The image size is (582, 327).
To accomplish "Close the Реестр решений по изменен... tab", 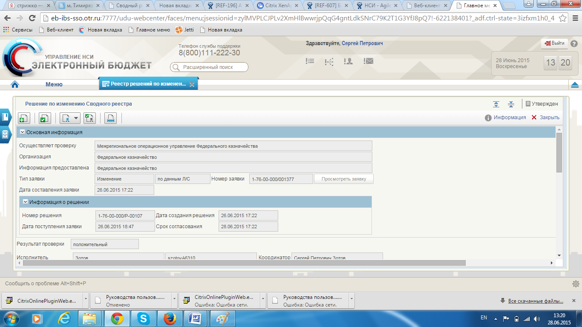I will 192,84.
